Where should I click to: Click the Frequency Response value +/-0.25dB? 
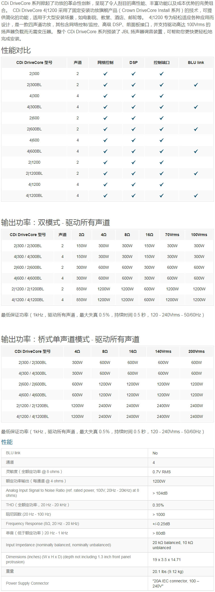(161, 524)
